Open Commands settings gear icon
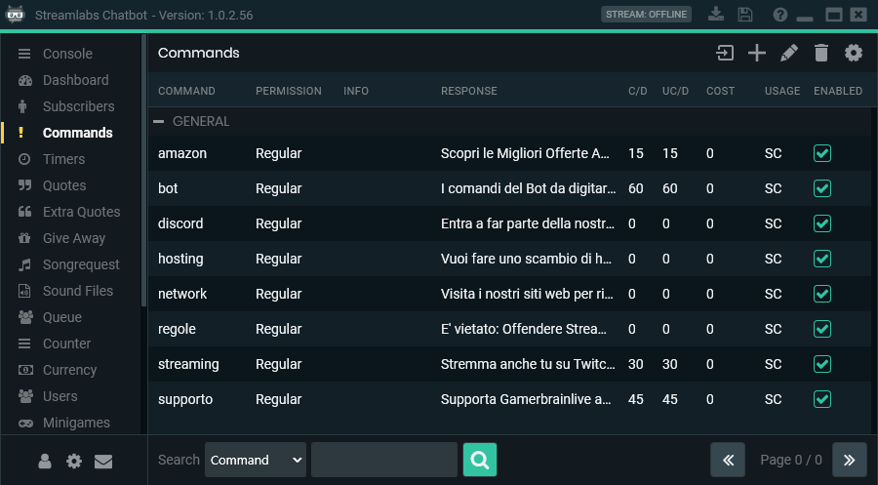Image resolution: width=878 pixels, height=485 pixels. point(854,54)
